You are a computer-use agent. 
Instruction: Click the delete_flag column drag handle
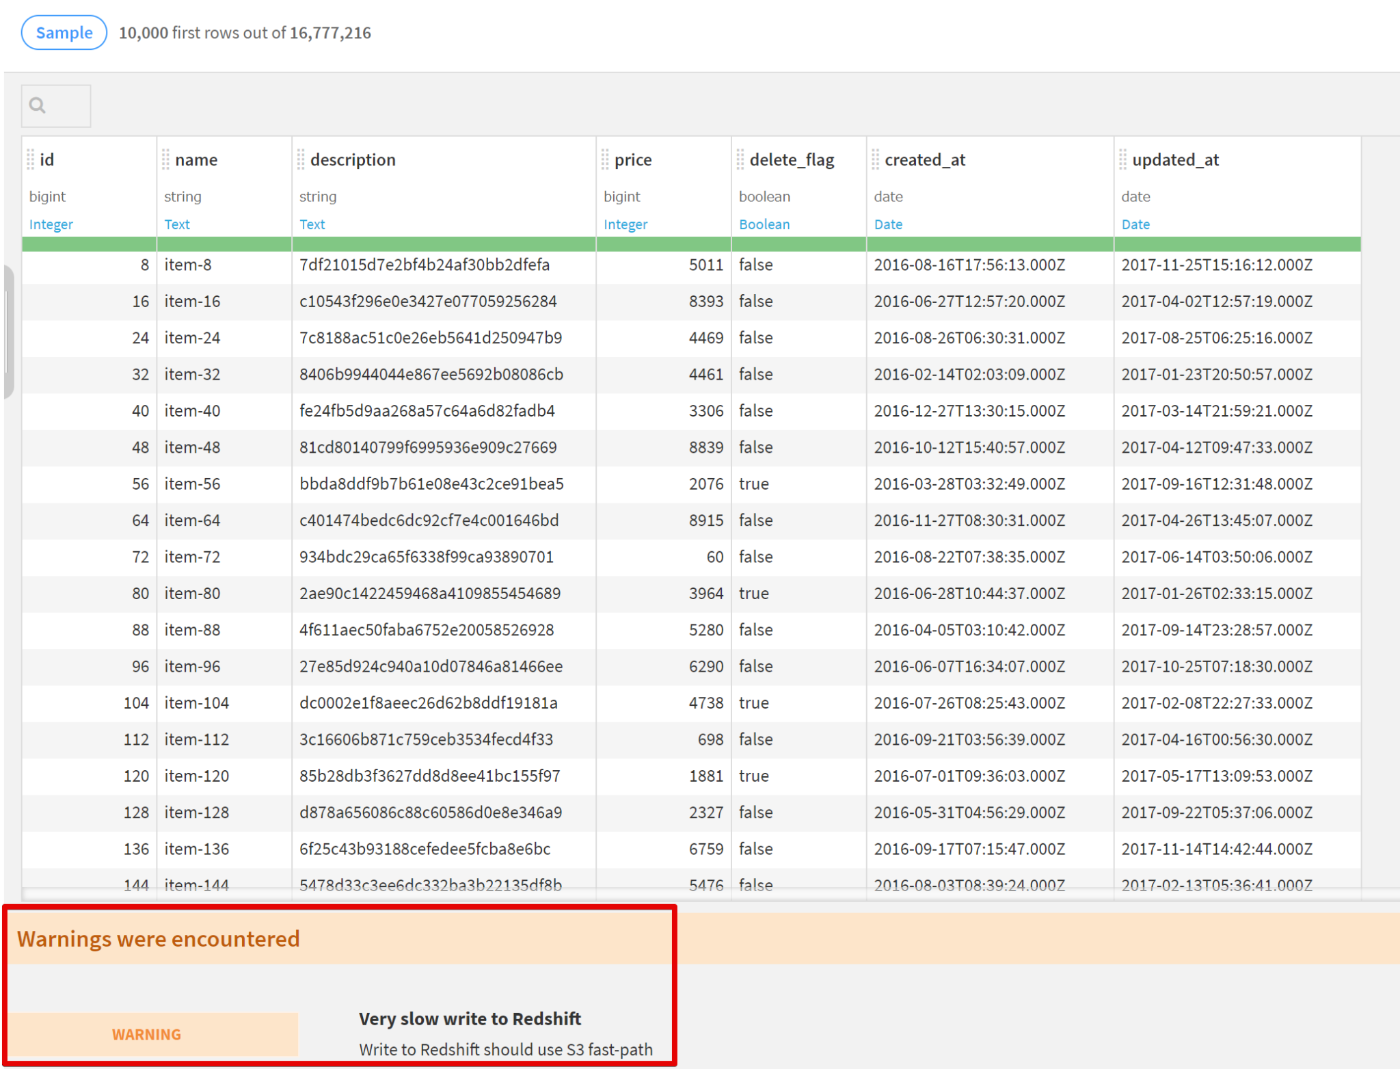(x=740, y=159)
